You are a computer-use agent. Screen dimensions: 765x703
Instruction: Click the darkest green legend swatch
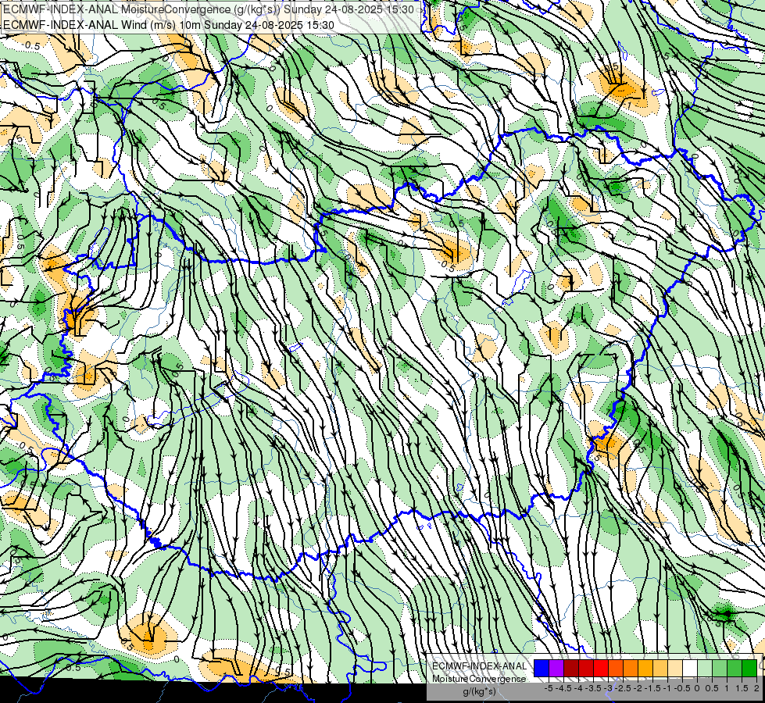pos(749,669)
